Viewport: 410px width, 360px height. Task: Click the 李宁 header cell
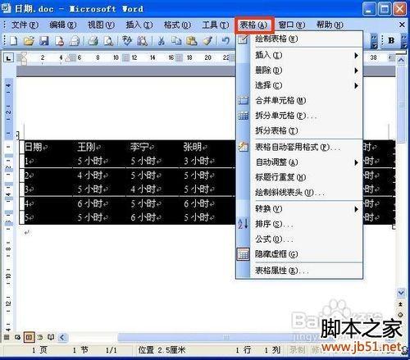pyautogui.click(x=153, y=147)
